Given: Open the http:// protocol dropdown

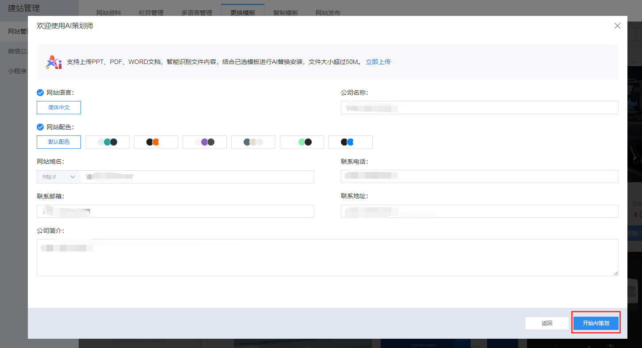Looking at the screenshot, I should [59, 177].
